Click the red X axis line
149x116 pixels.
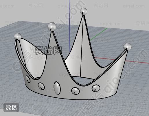tap(122, 60)
